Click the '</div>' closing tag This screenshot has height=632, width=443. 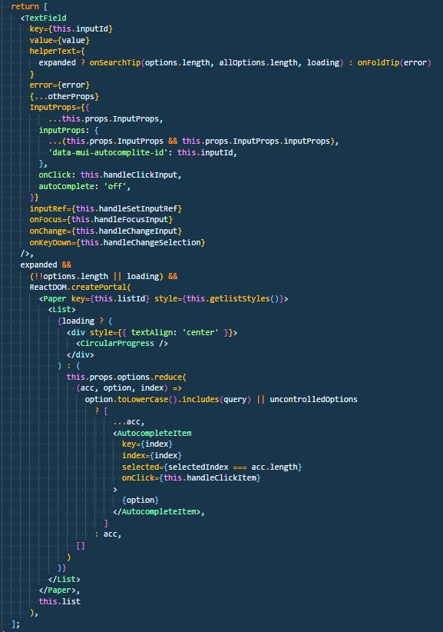[80, 354]
